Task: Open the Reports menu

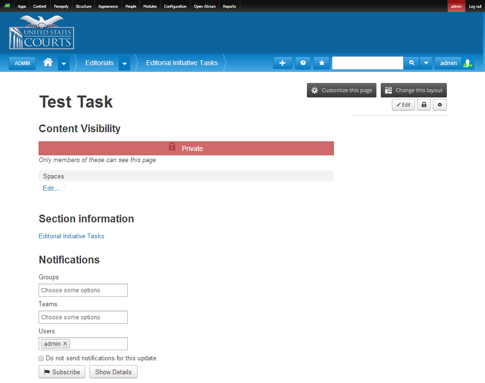Action: [229, 6]
